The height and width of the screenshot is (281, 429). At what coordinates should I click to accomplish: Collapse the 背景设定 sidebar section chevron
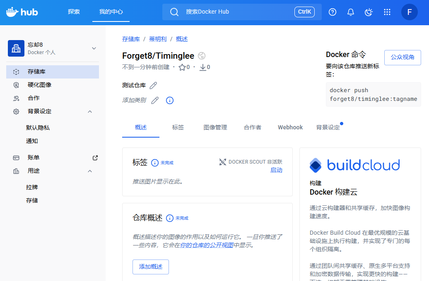click(x=90, y=112)
